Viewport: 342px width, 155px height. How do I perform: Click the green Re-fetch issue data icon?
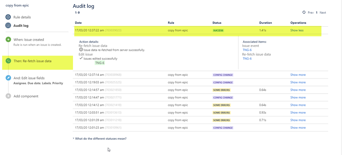pyautogui.click(x=8, y=61)
